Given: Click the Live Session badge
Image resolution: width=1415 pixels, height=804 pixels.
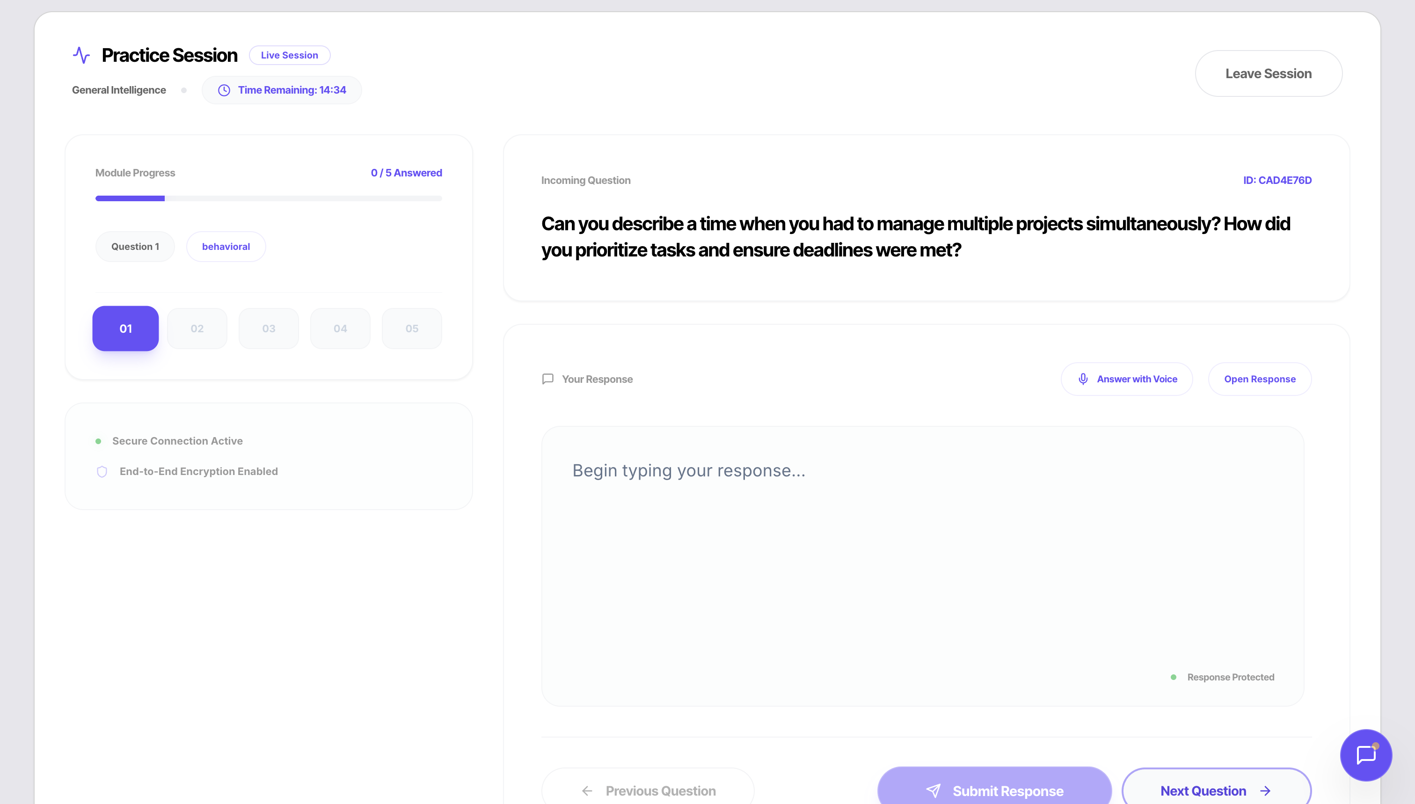Looking at the screenshot, I should point(289,55).
